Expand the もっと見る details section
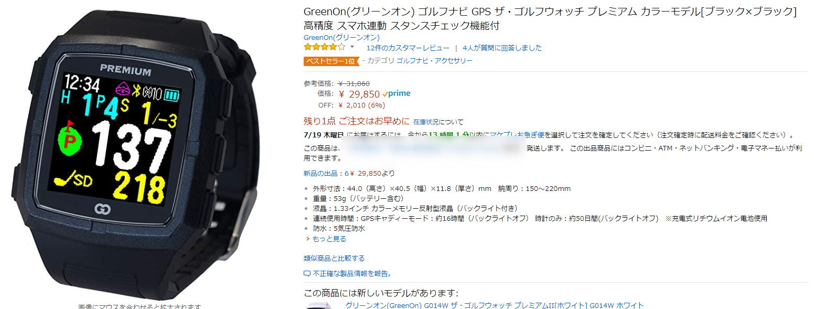The width and height of the screenshot is (814, 309). [329, 239]
